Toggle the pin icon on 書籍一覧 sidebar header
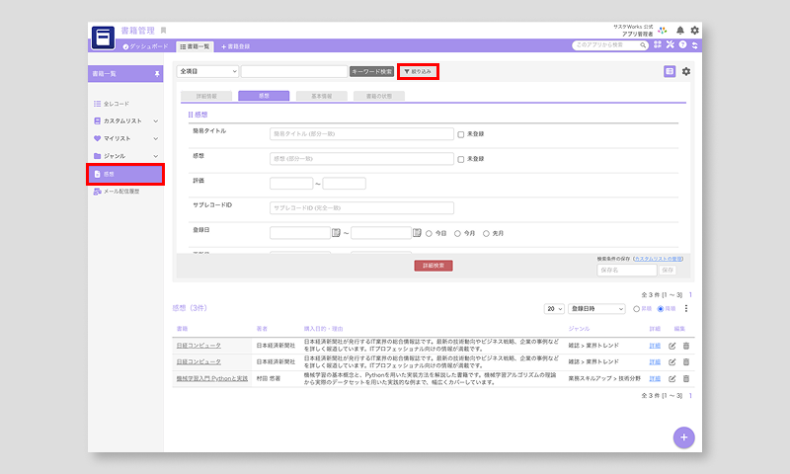 point(157,74)
